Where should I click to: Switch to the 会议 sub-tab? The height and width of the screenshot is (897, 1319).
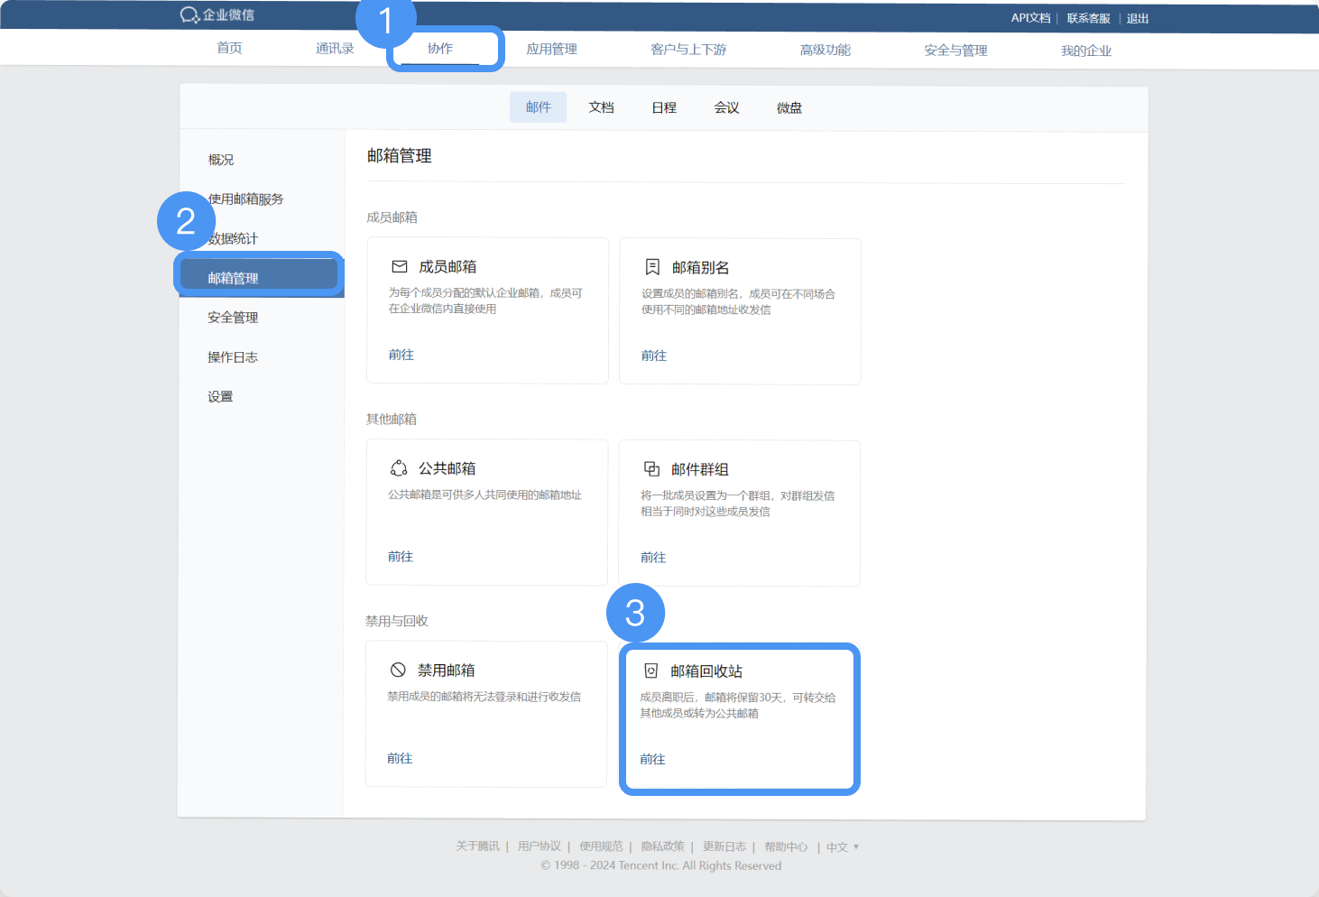coord(727,107)
